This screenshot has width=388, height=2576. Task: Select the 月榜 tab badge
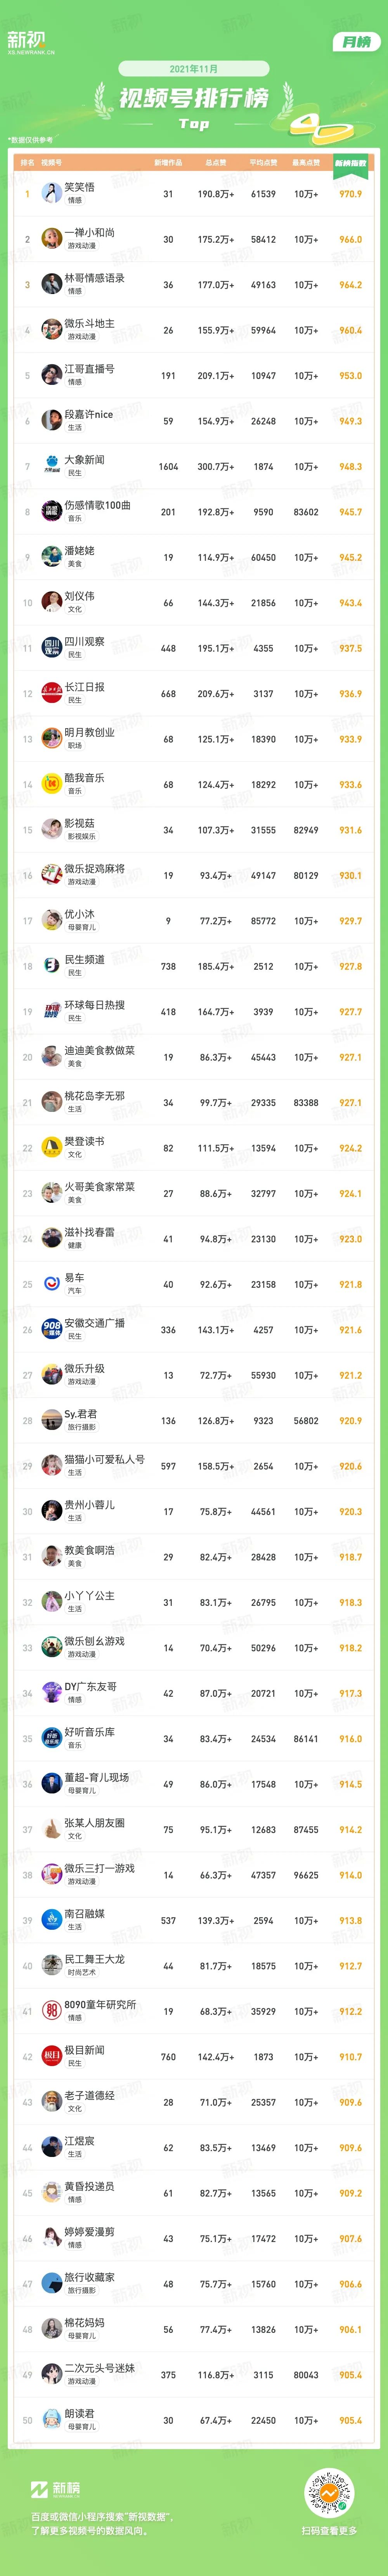click(x=356, y=42)
